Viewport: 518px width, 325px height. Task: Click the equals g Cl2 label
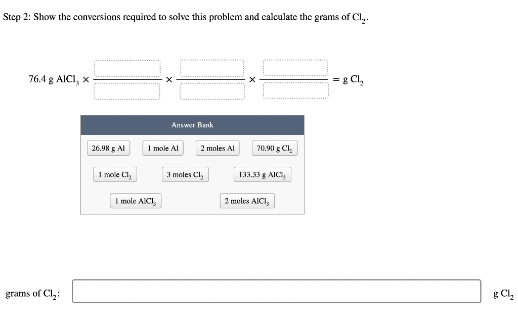click(350, 79)
